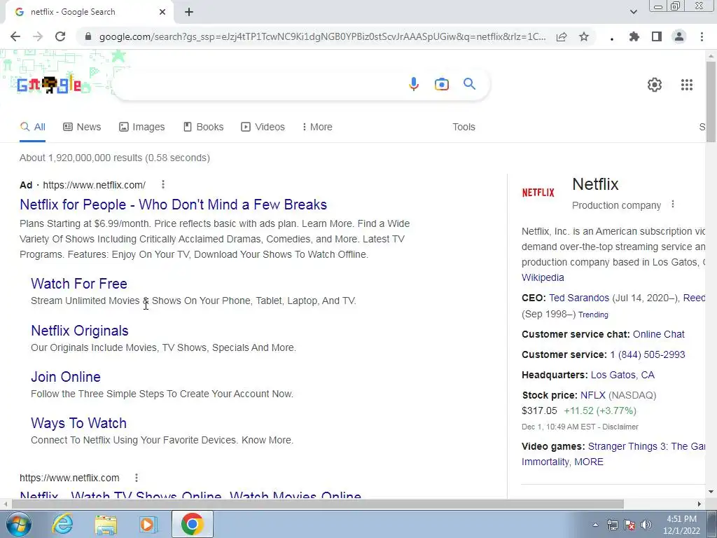Viewport: 717px width, 538px height.
Task: Open the Los Gatos, CA headquarters link
Action: tap(622, 375)
